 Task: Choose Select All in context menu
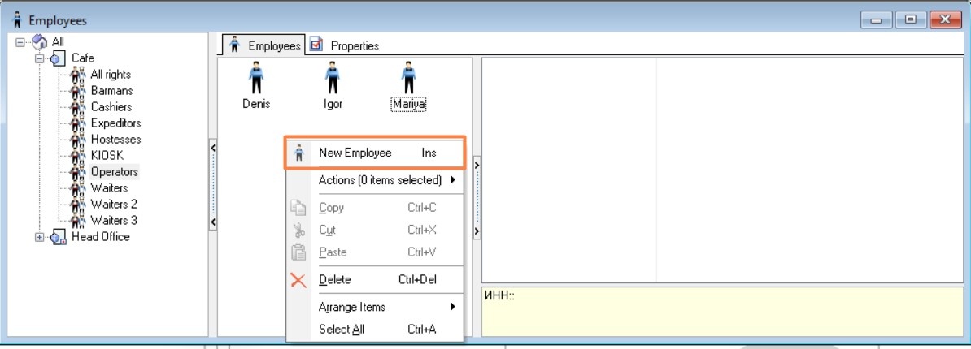[342, 329]
